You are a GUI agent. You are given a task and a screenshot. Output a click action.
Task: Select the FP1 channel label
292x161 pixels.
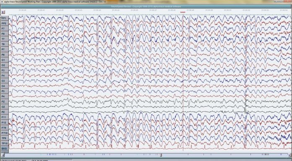click(x=5, y=18)
